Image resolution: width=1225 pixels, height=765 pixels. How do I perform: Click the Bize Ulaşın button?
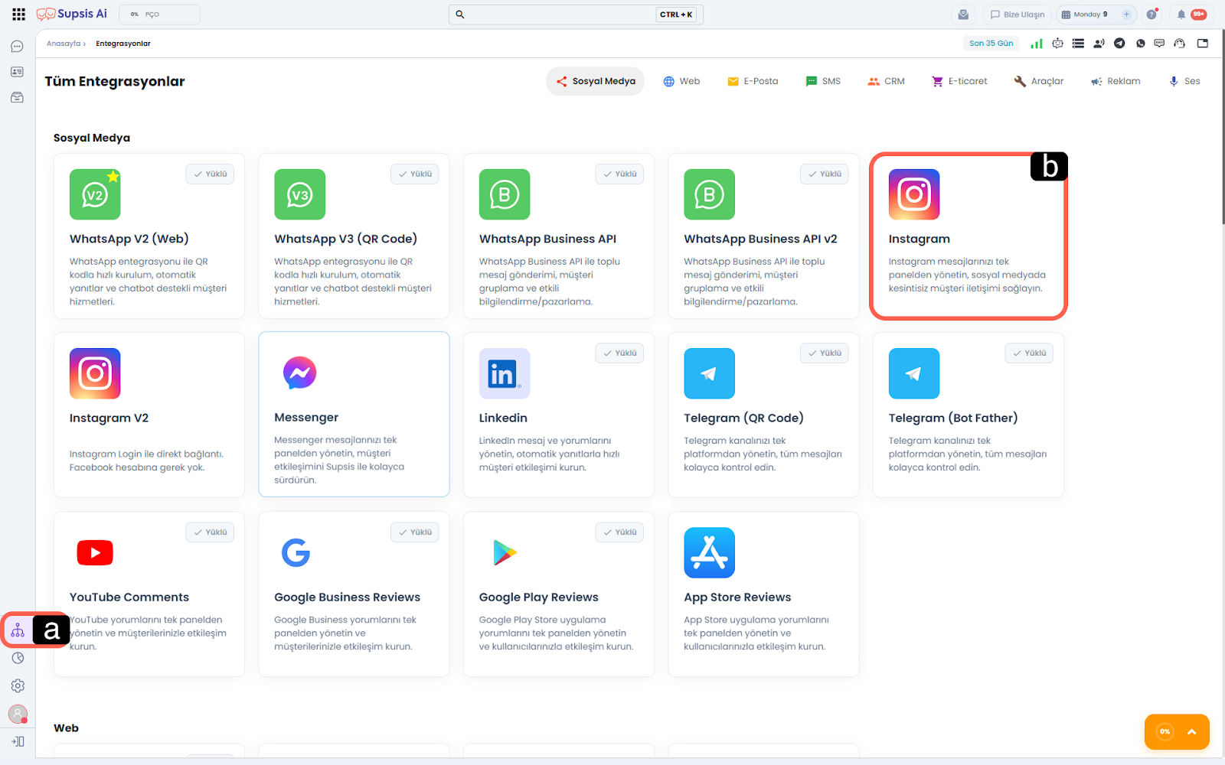pos(1017,15)
